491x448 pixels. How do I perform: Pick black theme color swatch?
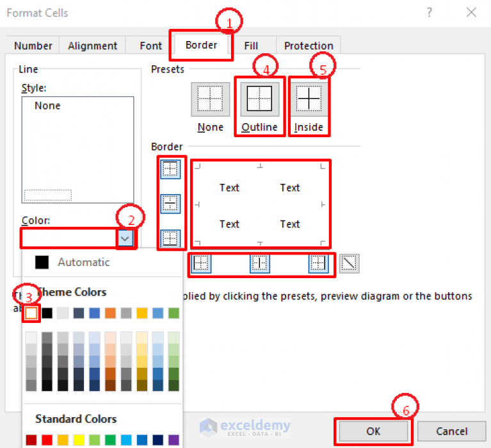pos(47,313)
